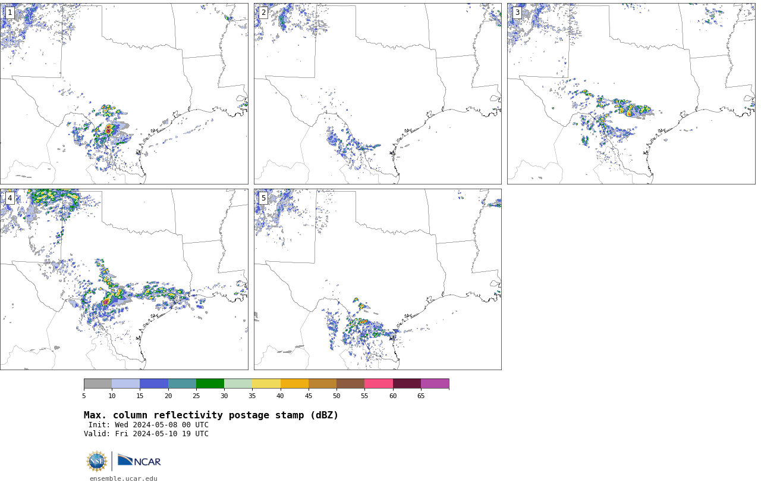761x485 pixels.
Task: Click the panel number 5 label box
Action: point(263,198)
